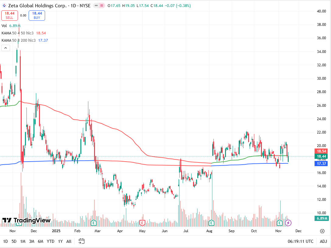The width and height of the screenshot is (331, 248).
Task: Open chart settings gear on the time axis
Action: (x=322, y=231)
